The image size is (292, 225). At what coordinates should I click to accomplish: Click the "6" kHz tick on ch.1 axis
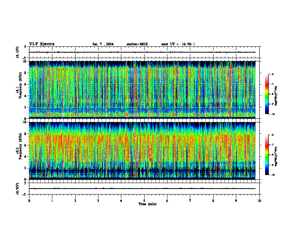point(26,85)
